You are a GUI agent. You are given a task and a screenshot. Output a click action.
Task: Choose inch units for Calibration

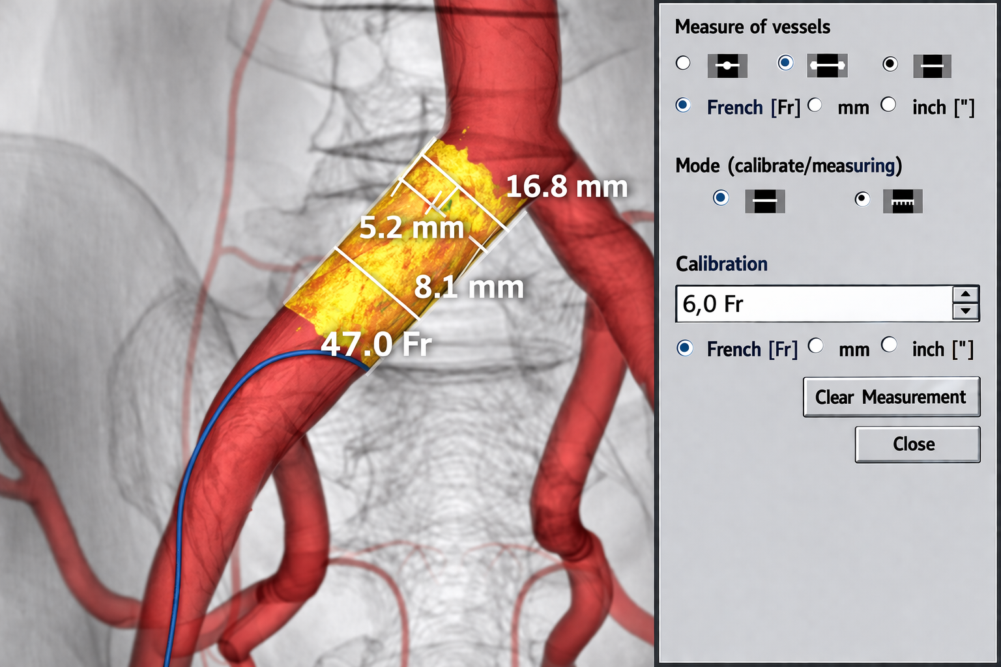tap(890, 345)
